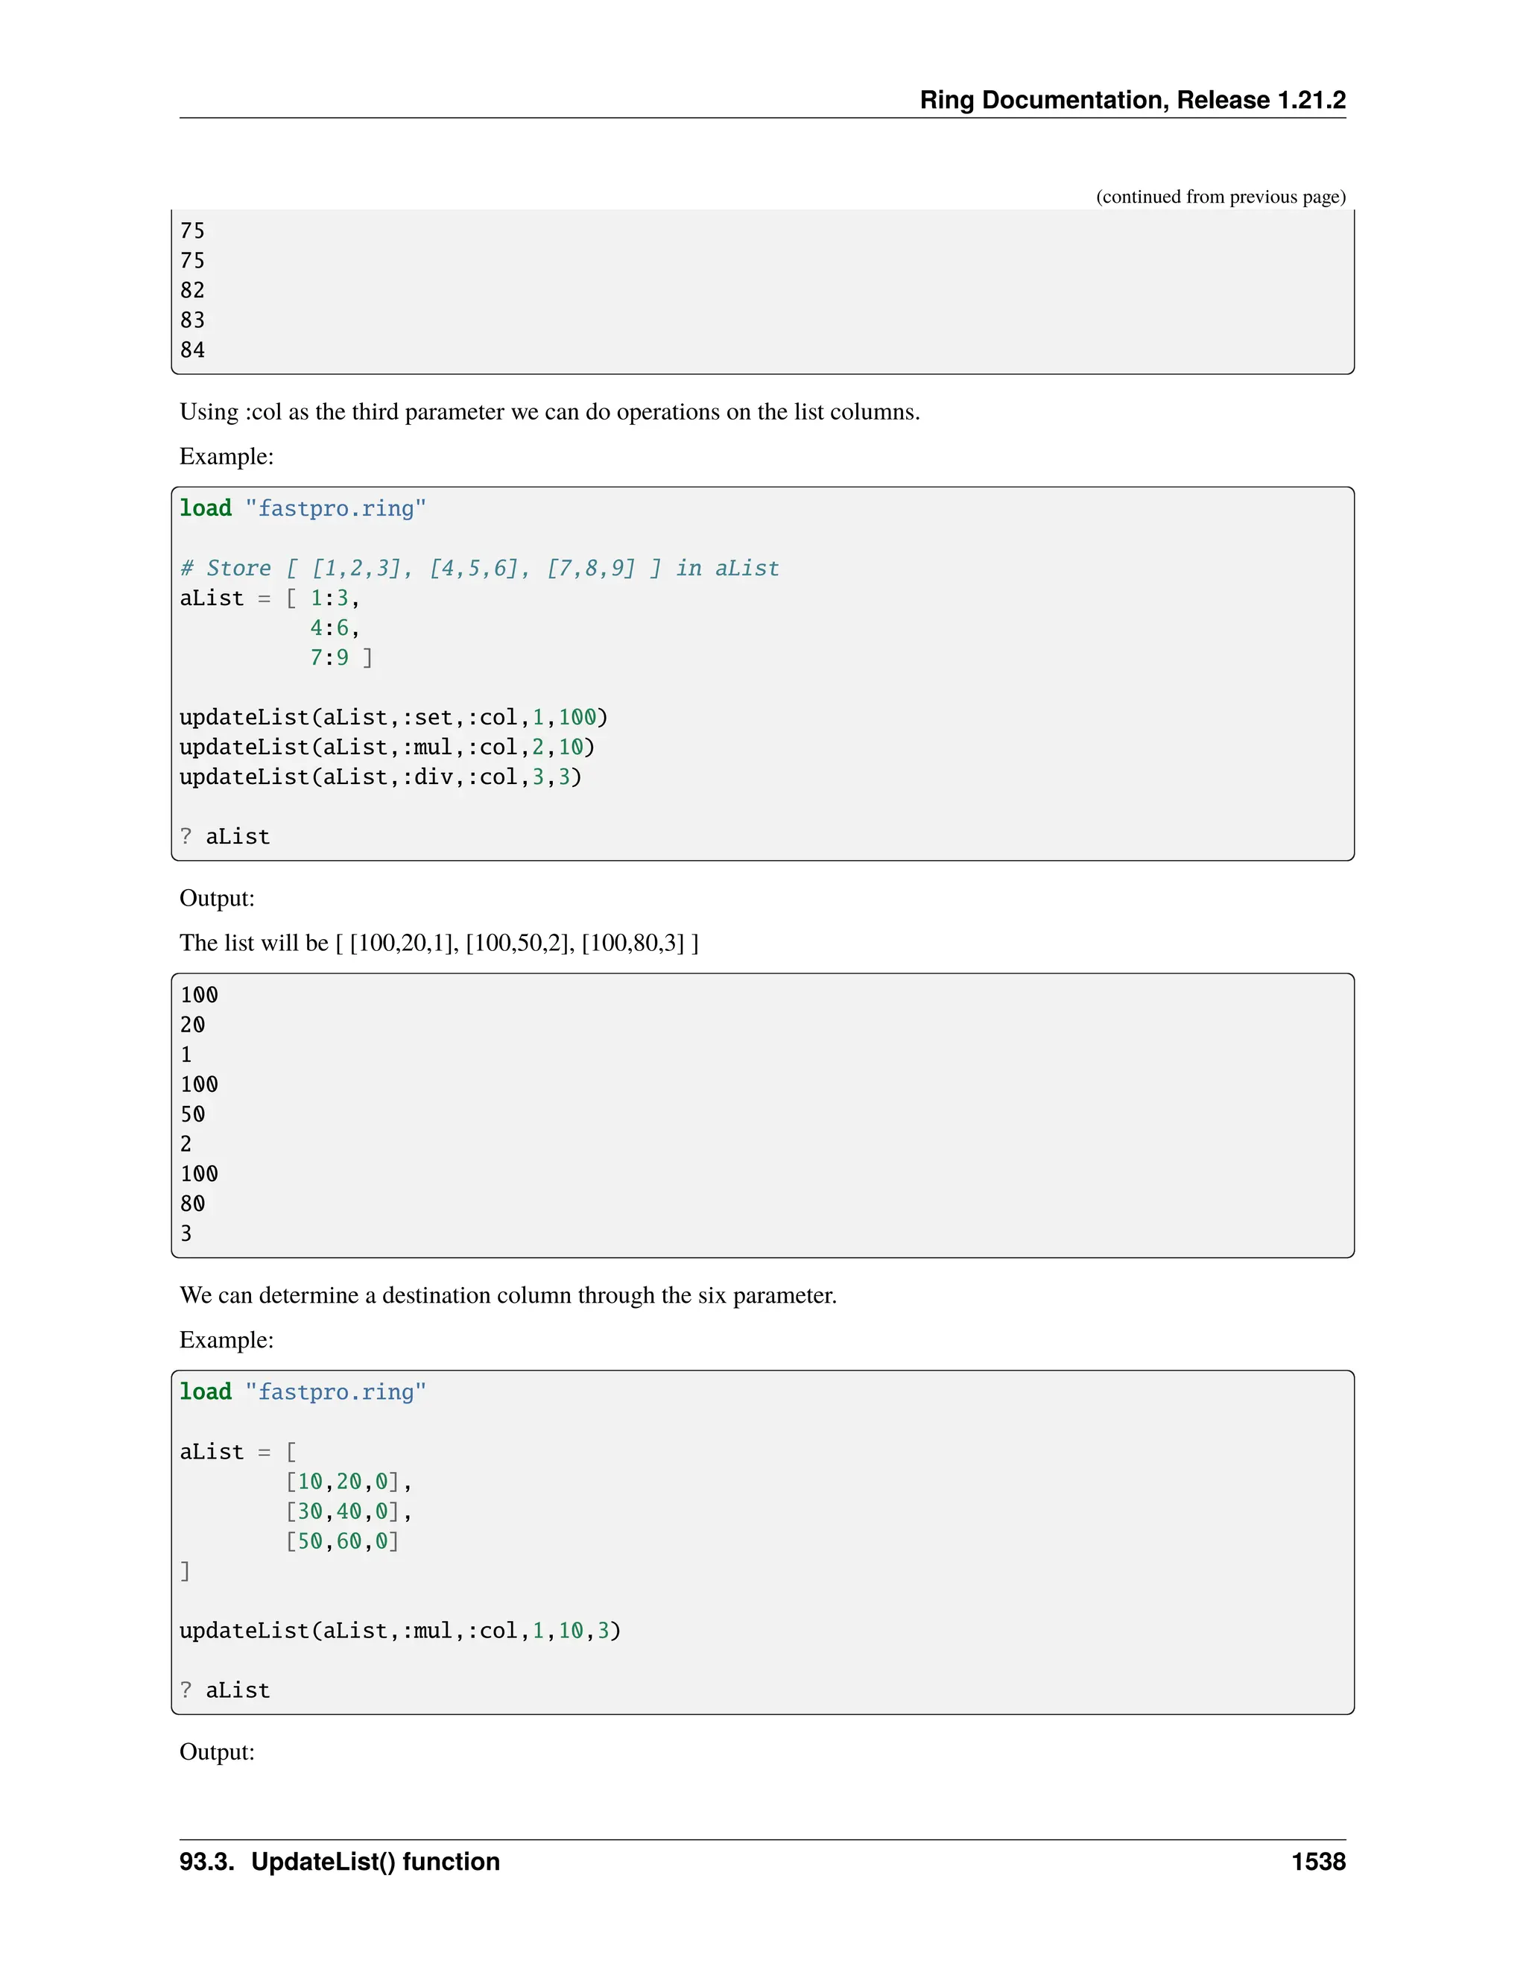The height and width of the screenshot is (1975, 1526).
Task: Click the aList = [ 1:3, line
Action: point(270,598)
